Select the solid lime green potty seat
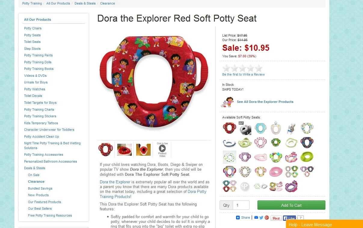This screenshot has width=363, height=228. click(307, 157)
